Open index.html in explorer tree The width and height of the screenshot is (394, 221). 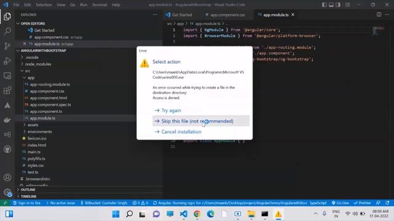click(x=34, y=145)
